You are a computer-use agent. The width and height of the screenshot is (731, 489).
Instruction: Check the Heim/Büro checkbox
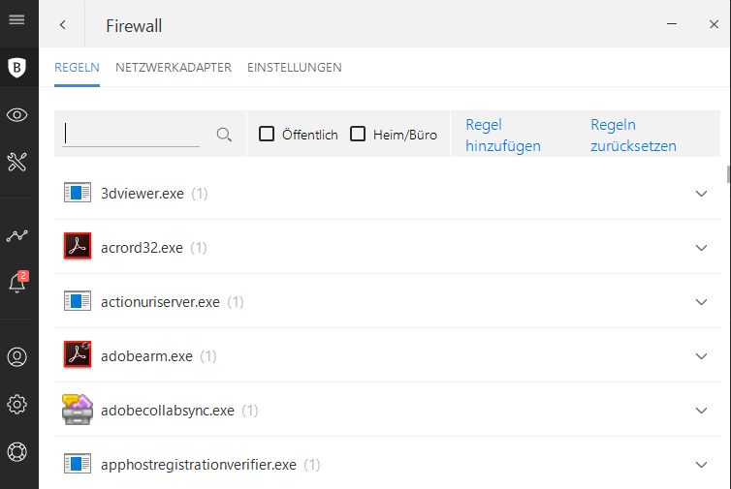click(358, 134)
